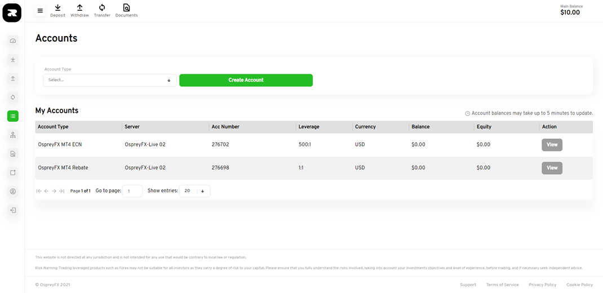
Task: Open Documents from the top toolbar
Action: tap(127, 11)
